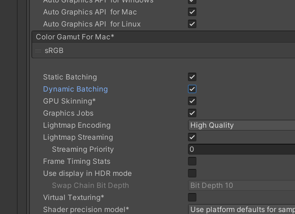295x214 pixels.
Task: Turn off Static Batching checkbox
Action: coord(192,77)
